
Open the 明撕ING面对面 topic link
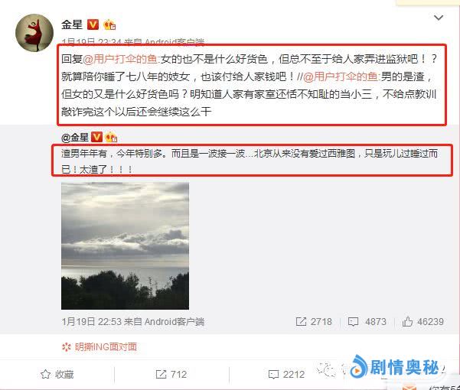100,347
